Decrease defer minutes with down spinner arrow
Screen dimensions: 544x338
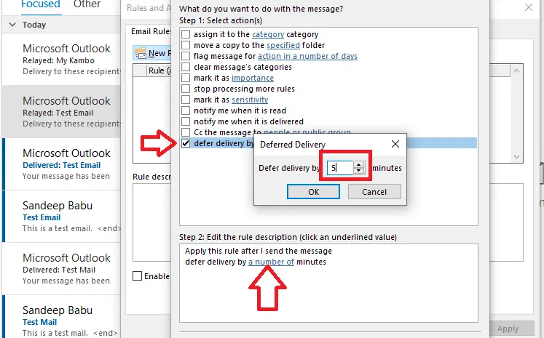pyautogui.click(x=359, y=171)
